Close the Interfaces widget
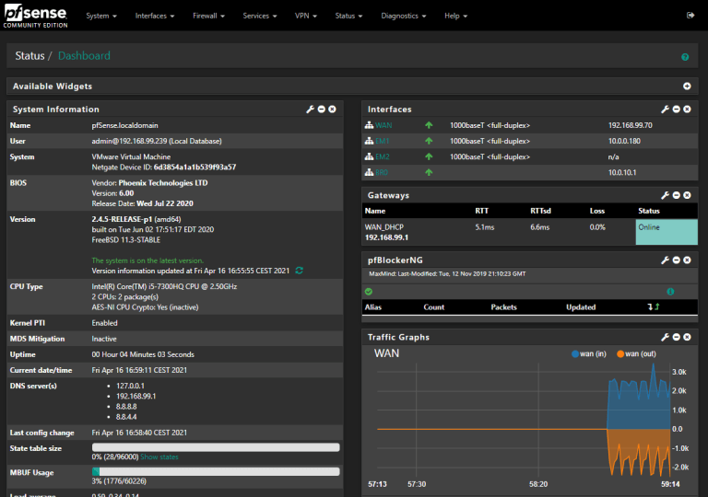 687,110
